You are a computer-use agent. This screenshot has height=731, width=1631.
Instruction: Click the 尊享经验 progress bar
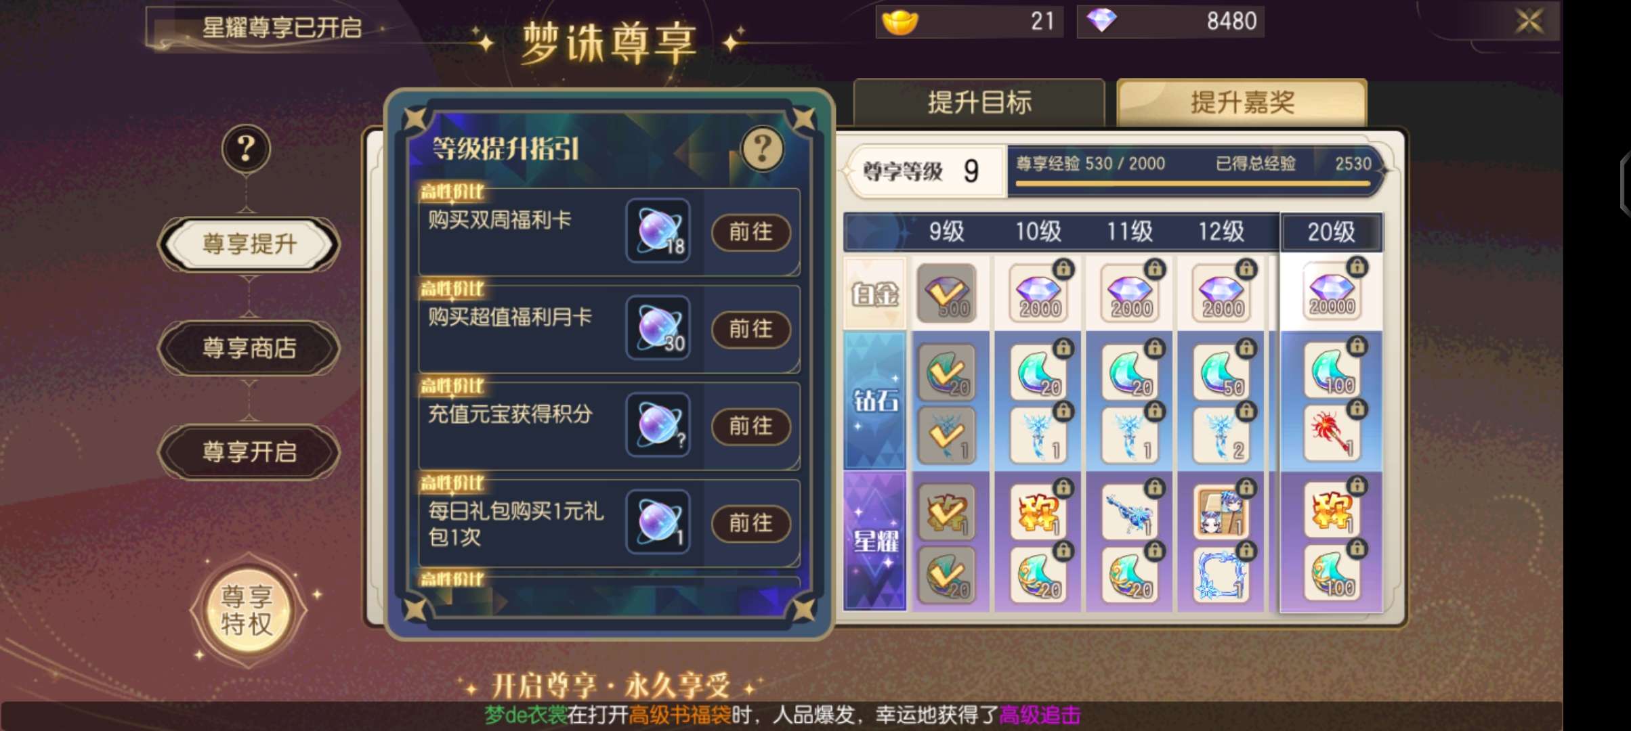click(x=1193, y=183)
